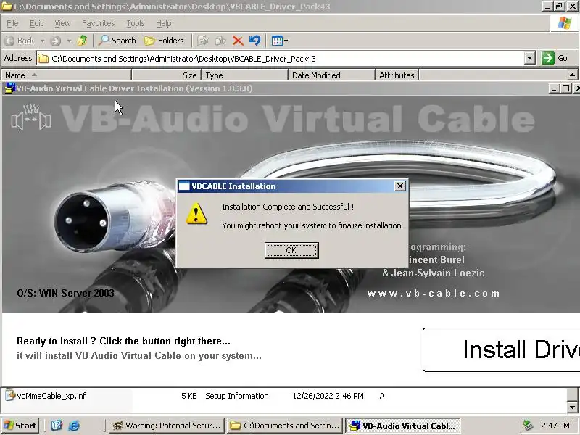Click the Install Driver button
This screenshot has width=580, height=435.
tap(501, 349)
